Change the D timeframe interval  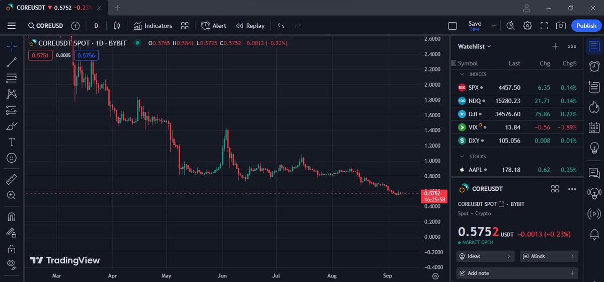[96, 26]
